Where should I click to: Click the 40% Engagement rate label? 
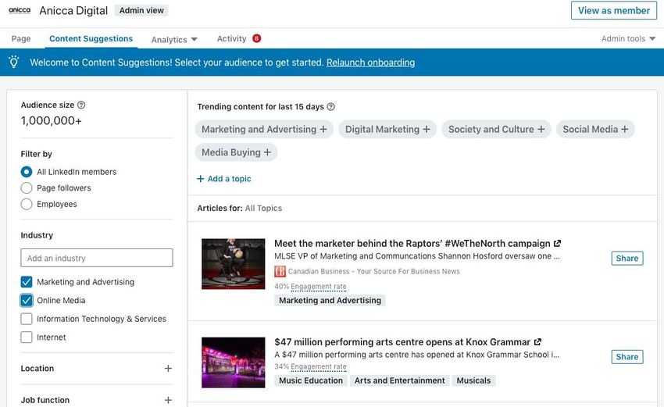click(x=310, y=286)
